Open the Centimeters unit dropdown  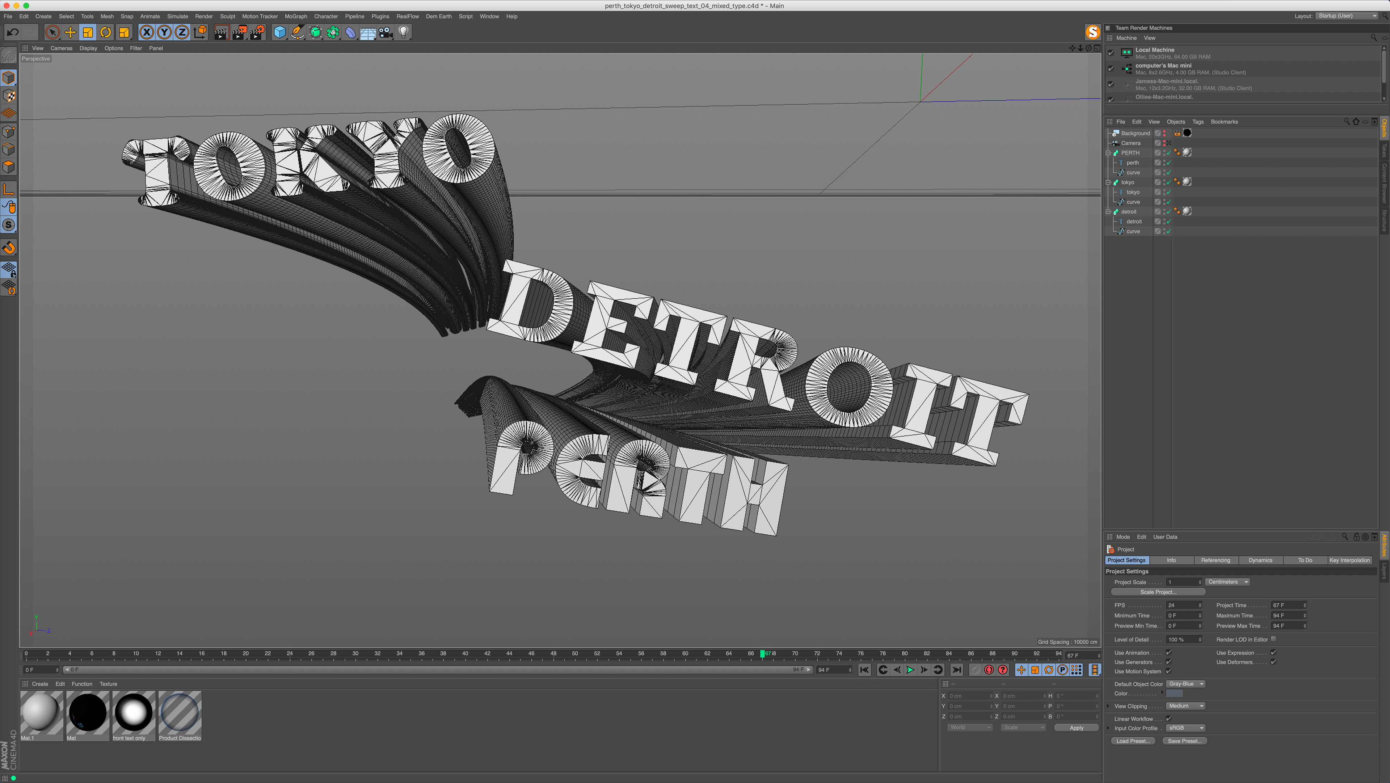1227,582
